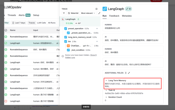Click the 查看原图 button at bottom
The image size is (175, 110).
(x=86, y=107)
